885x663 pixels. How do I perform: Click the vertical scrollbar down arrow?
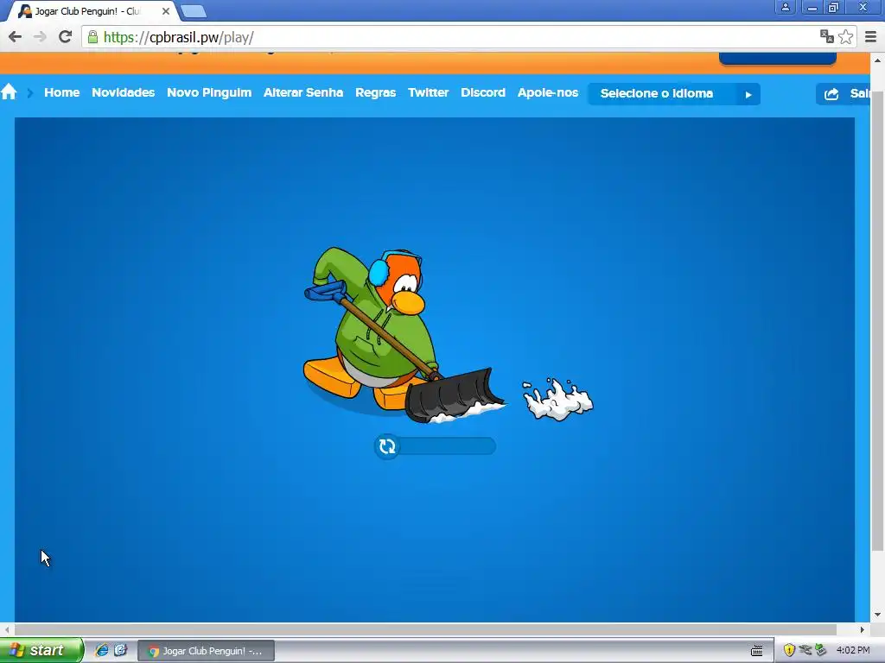click(877, 615)
